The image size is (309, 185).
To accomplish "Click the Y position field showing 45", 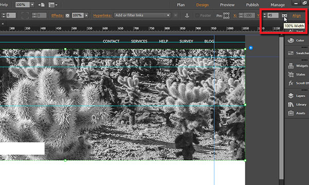I will coord(273,15).
